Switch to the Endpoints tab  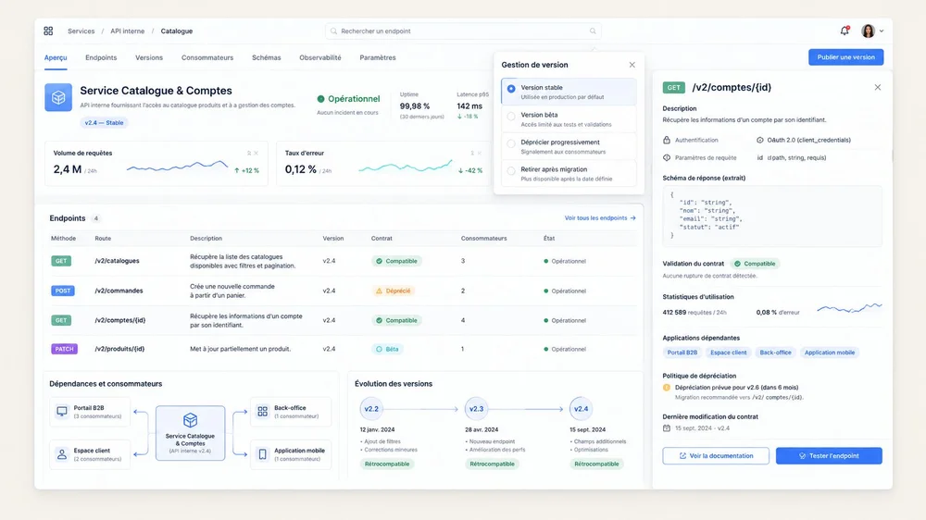pyautogui.click(x=101, y=58)
